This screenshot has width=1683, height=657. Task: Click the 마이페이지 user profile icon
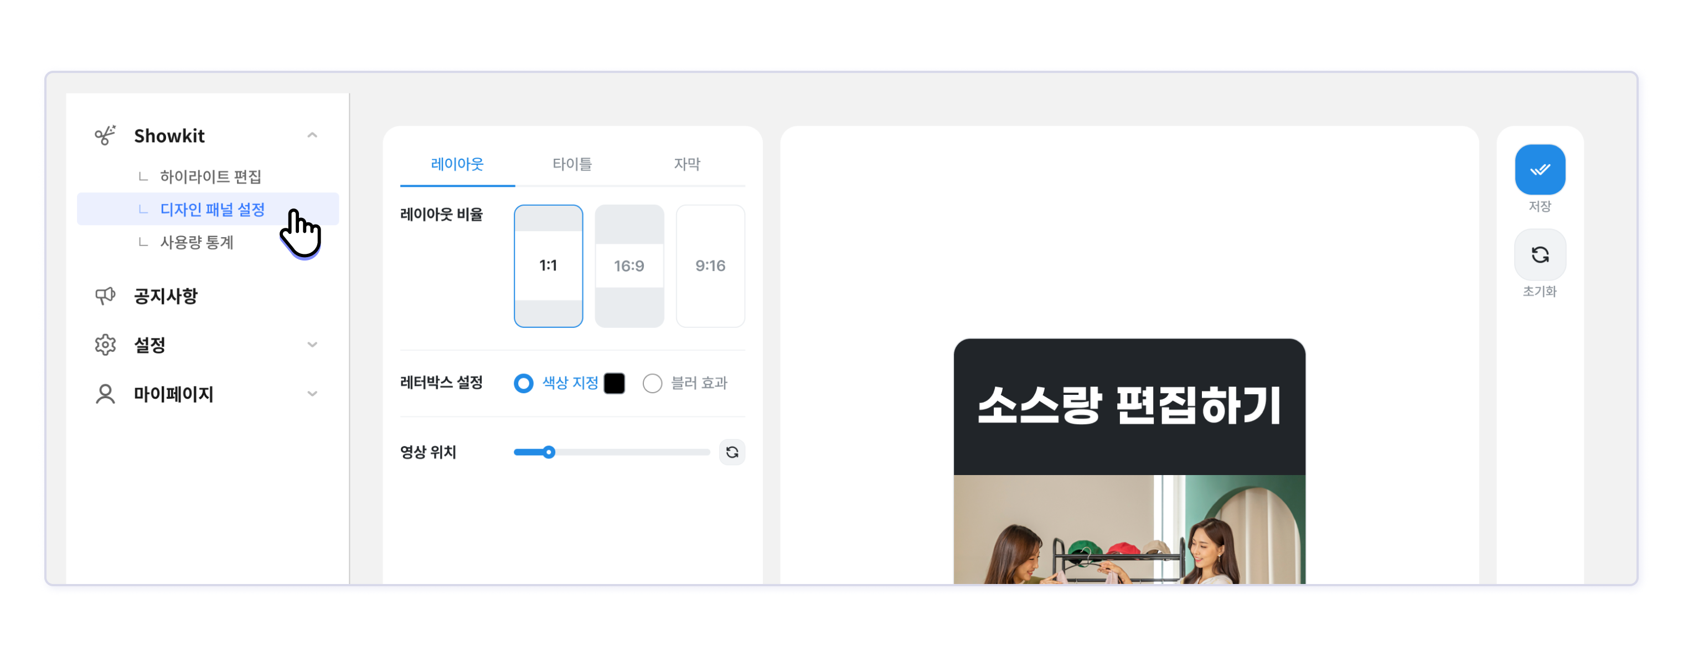click(105, 394)
